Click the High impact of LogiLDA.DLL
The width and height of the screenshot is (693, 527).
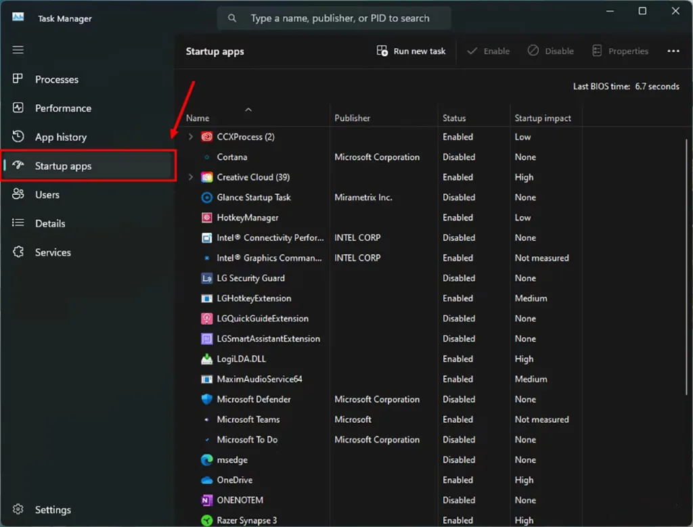tap(524, 359)
